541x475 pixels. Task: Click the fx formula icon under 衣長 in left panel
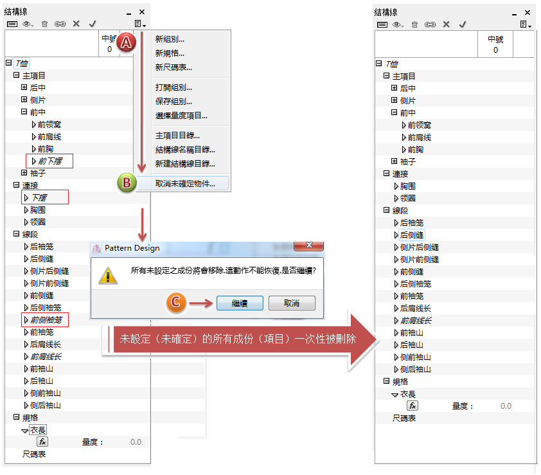(x=42, y=442)
